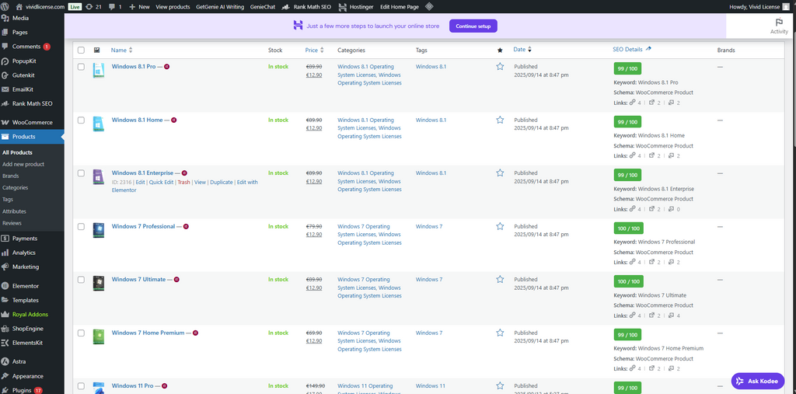
Task: Click Windows 8.1 Pro product thumbnail
Action: tap(99, 71)
